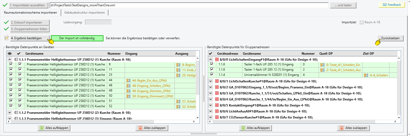Image resolution: width=411 pixels, height=136 pixels.
Task: Click group address icon of 8/0/5 KontaktEingang#1
Action: pyautogui.click(x=217, y=105)
